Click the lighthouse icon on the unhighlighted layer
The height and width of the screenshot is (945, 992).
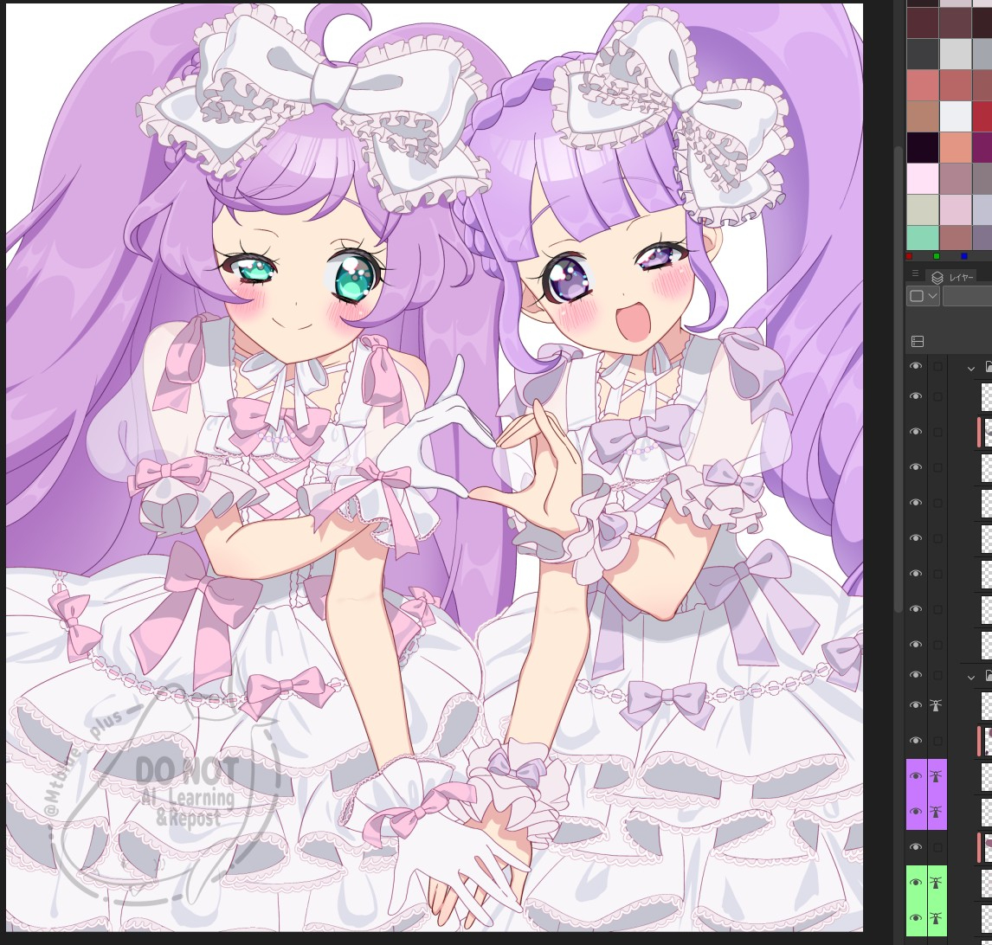tap(936, 706)
